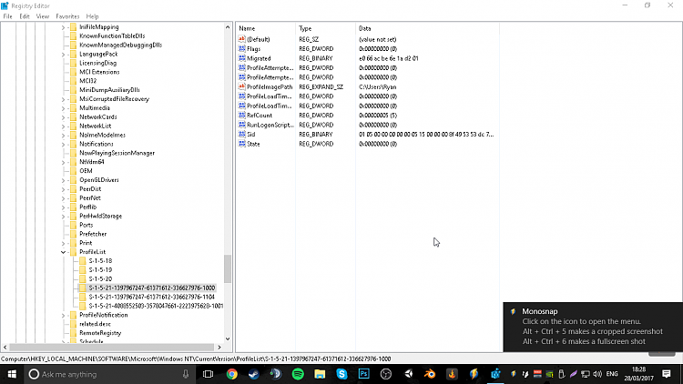
Task: Click the taskbar clock and date
Action: pos(638,374)
